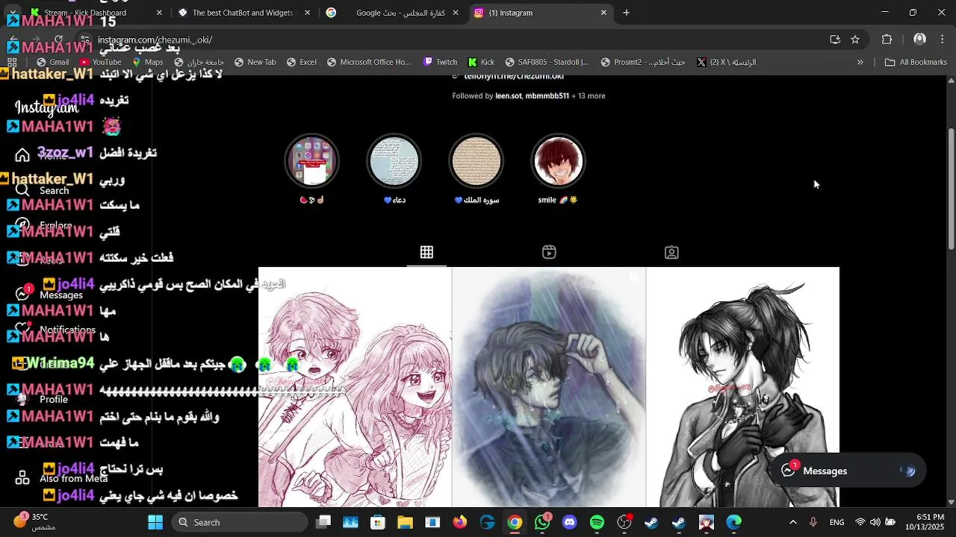Show hidden system tray icons
Screen dimensions: 956x537
click(792, 522)
